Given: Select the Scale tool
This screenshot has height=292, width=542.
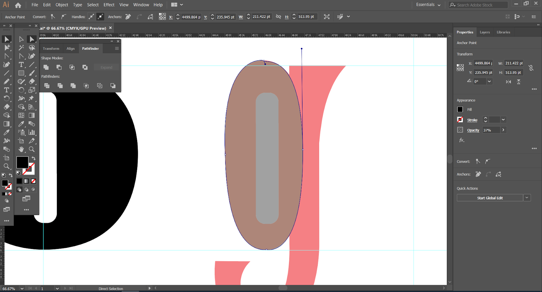Looking at the screenshot, I should [x=32, y=90].
